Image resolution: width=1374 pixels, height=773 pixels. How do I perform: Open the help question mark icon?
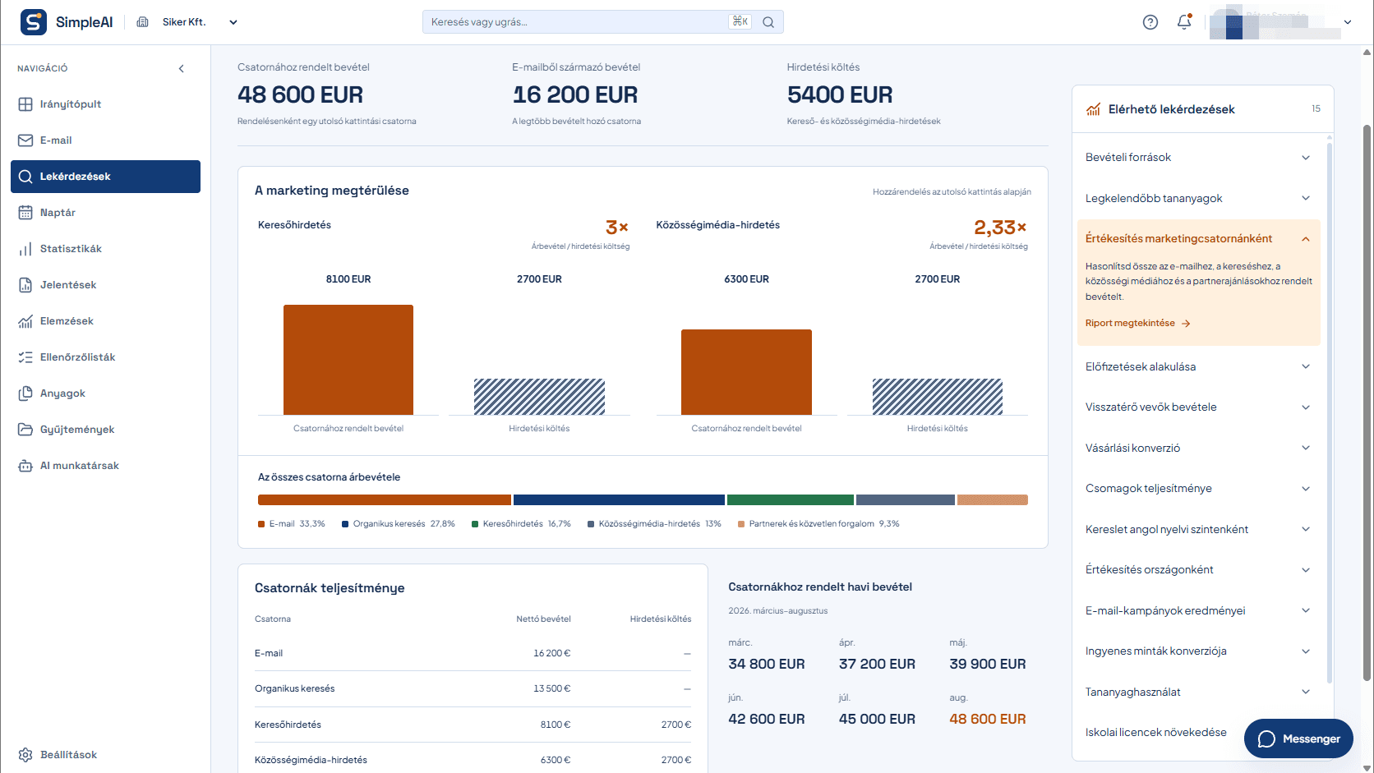pos(1150,22)
